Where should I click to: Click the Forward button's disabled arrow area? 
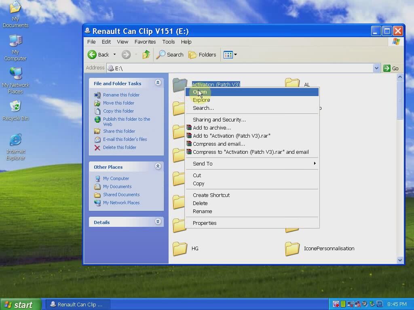pyautogui.click(x=127, y=54)
